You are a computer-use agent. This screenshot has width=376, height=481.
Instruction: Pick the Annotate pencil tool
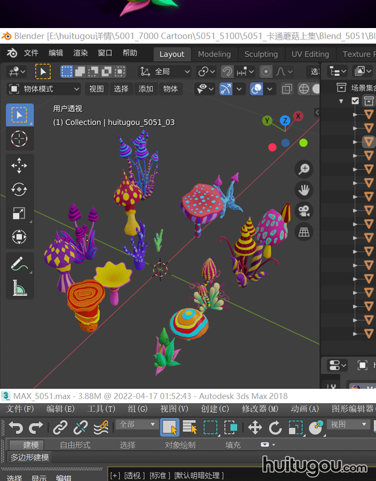coord(19,263)
